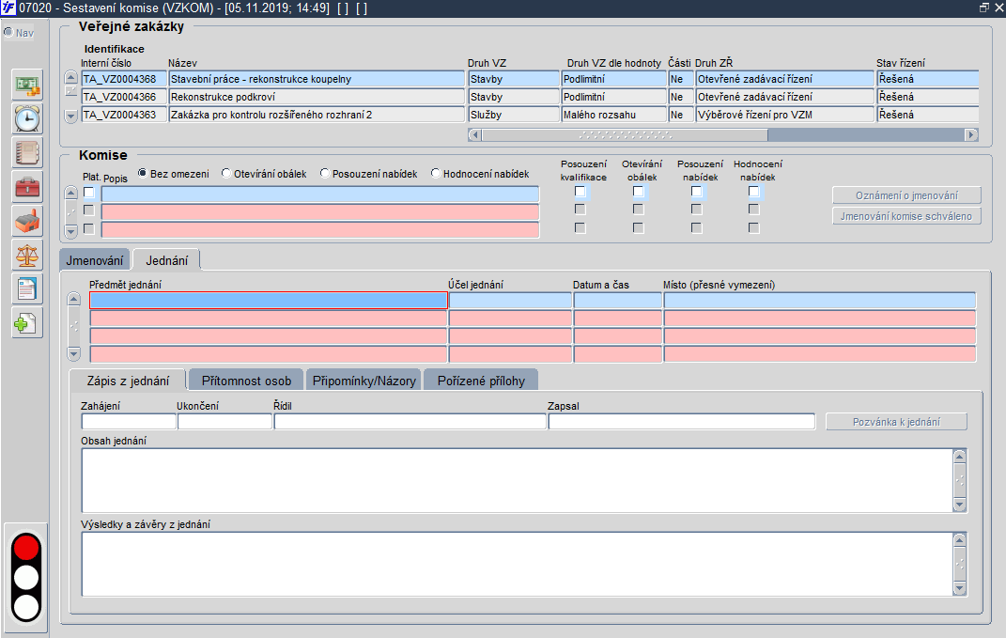Open the money banknote icon in sidebar
The width and height of the screenshot is (1006, 638).
[27, 84]
